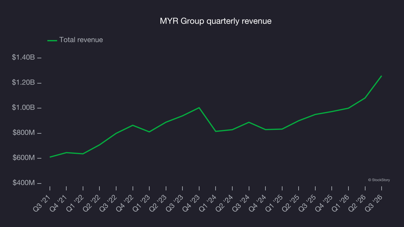Screen dimensions: 404x227
Task: Select the Q4 '22 x-axis label
Action: [124, 203]
